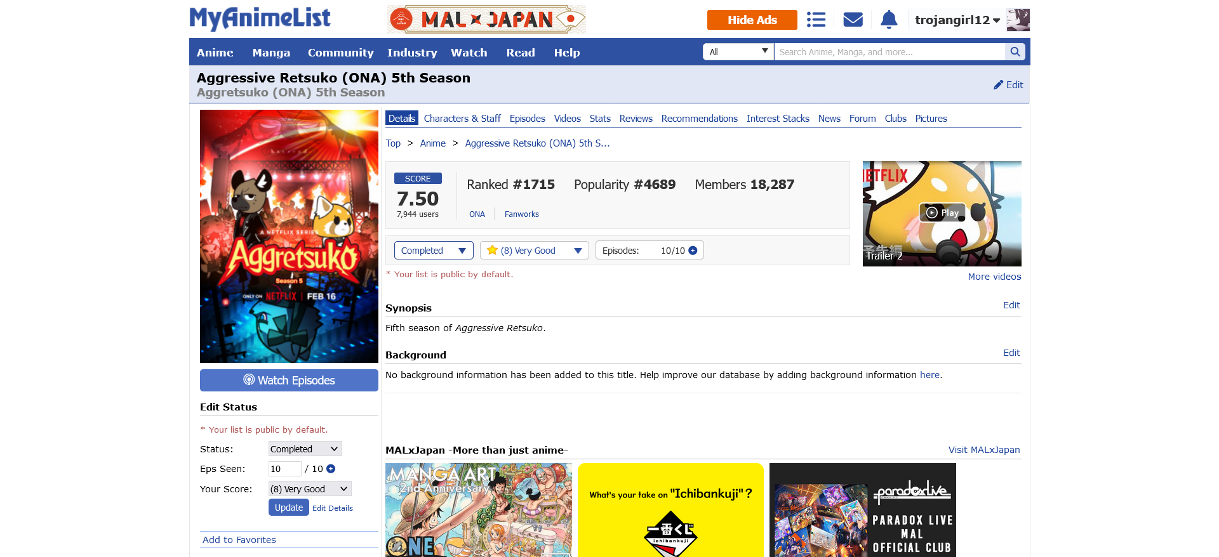Switch to the Clubs tab
Screen dimensions: 1219x557
[x=895, y=119]
